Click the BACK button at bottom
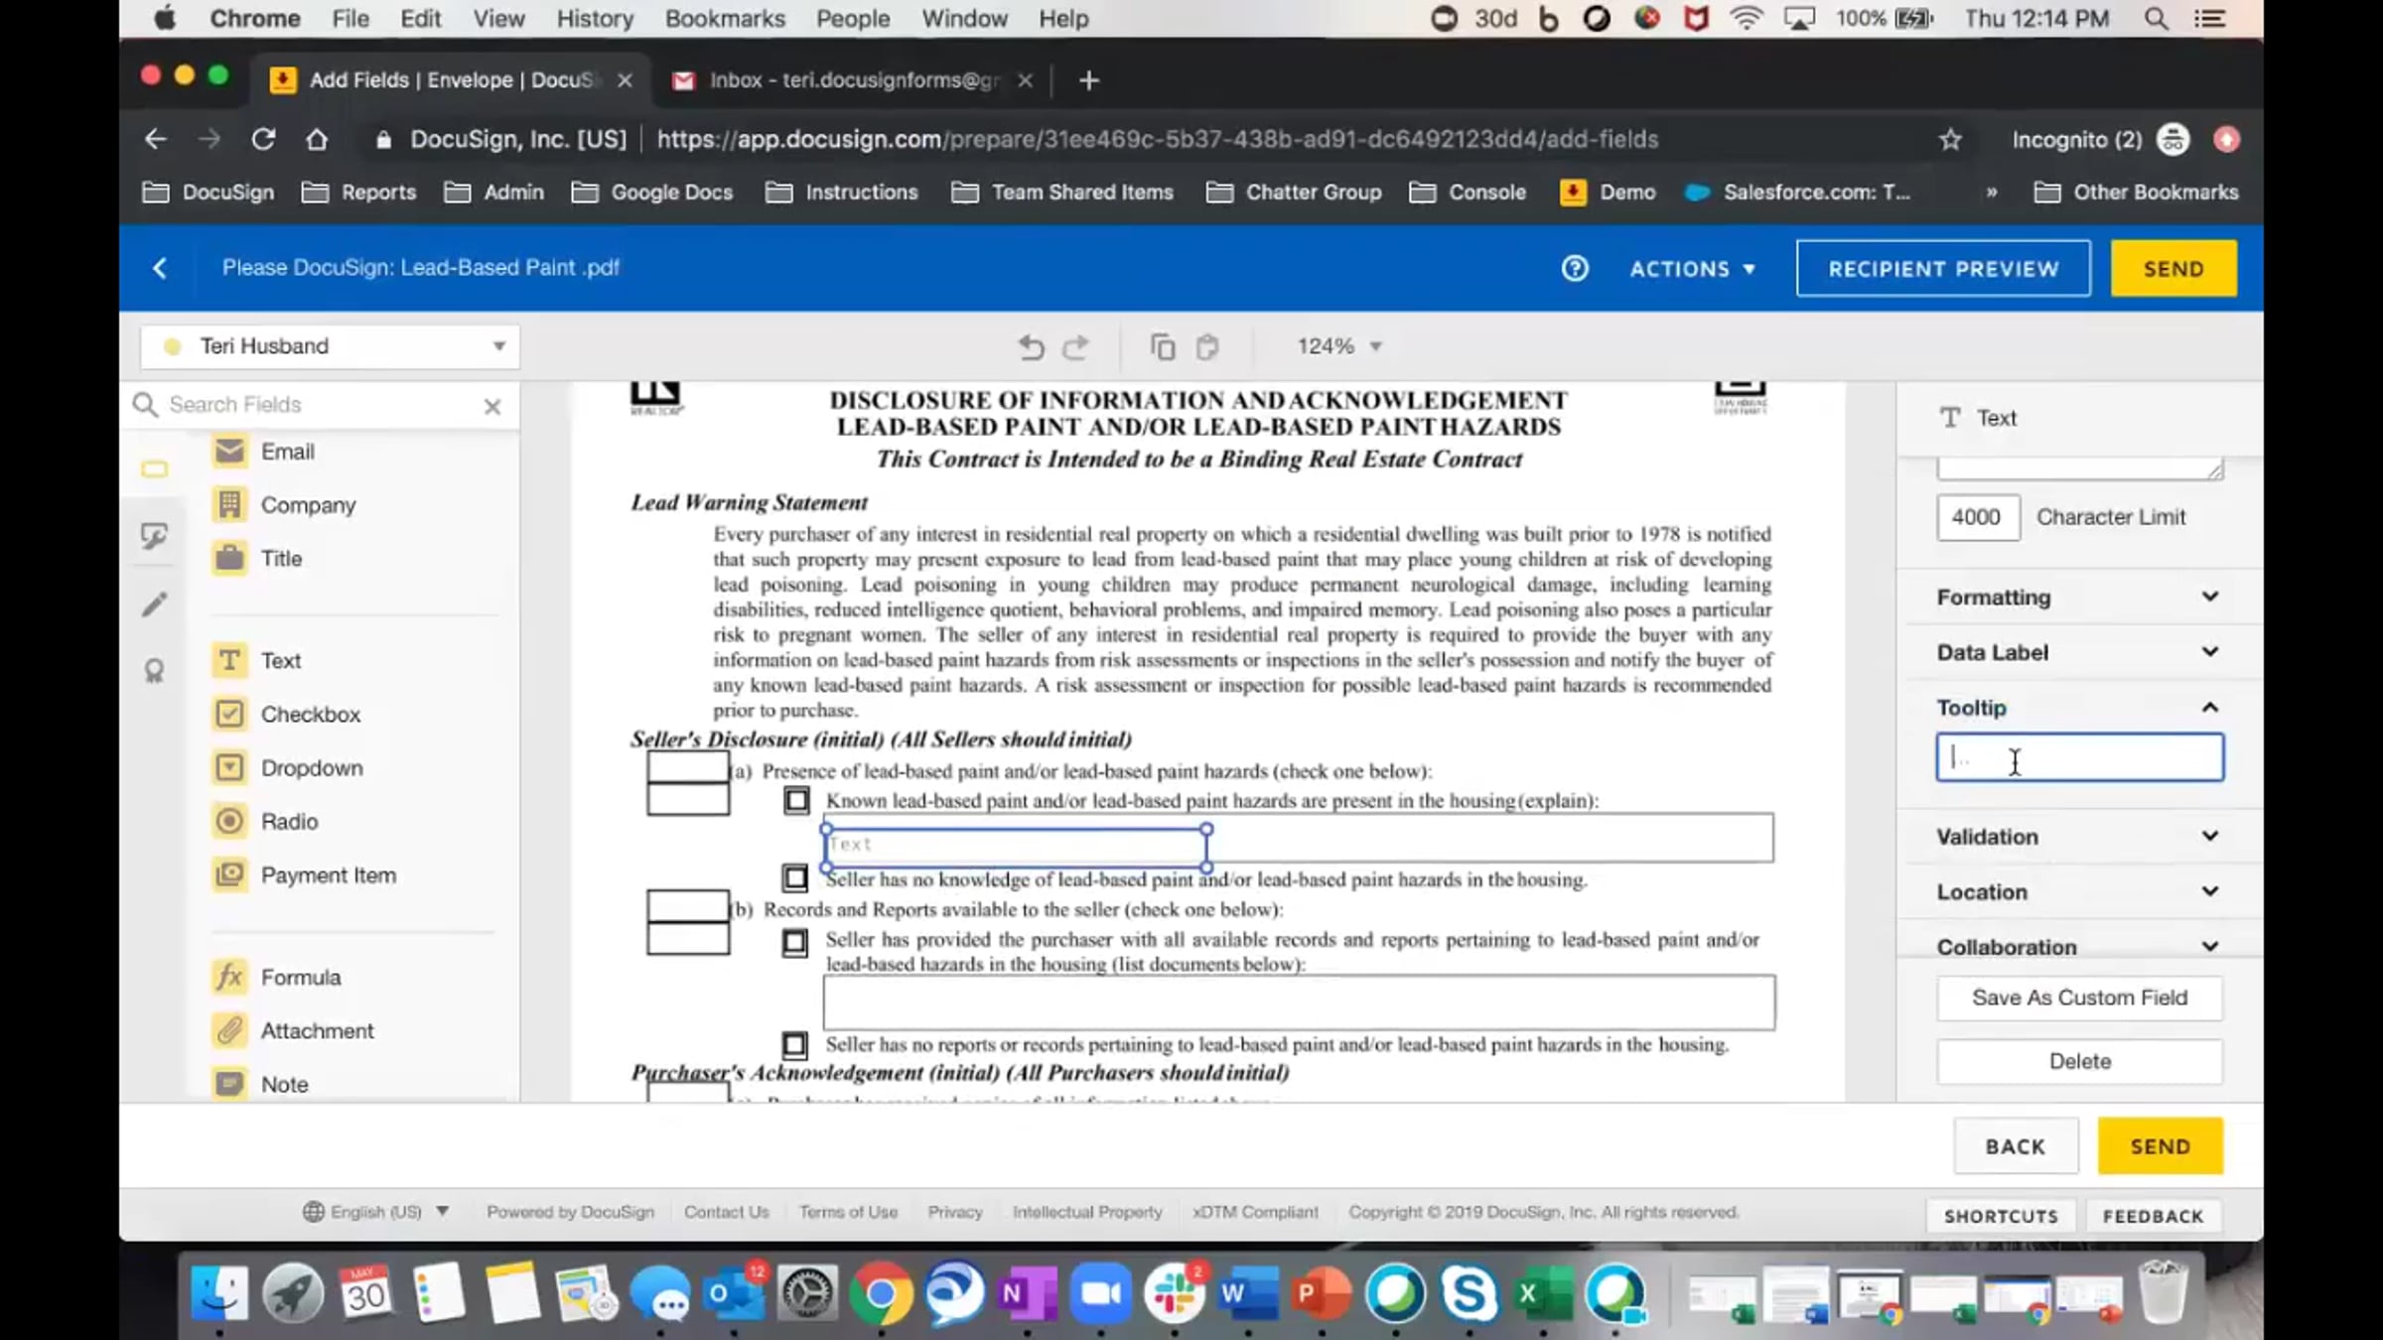Screen dimensions: 2383x1340 [x=2016, y=1146]
